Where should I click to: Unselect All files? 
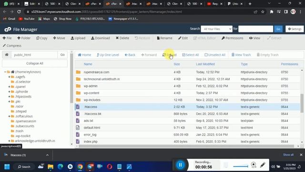(215, 55)
